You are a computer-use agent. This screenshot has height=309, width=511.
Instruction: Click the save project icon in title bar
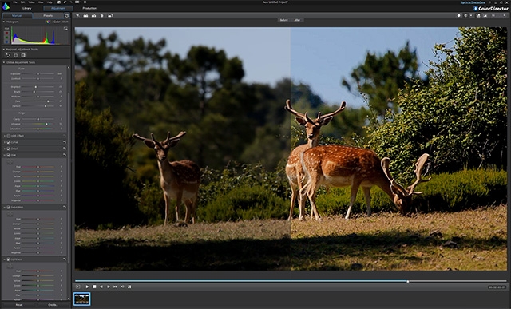click(59, 2)
